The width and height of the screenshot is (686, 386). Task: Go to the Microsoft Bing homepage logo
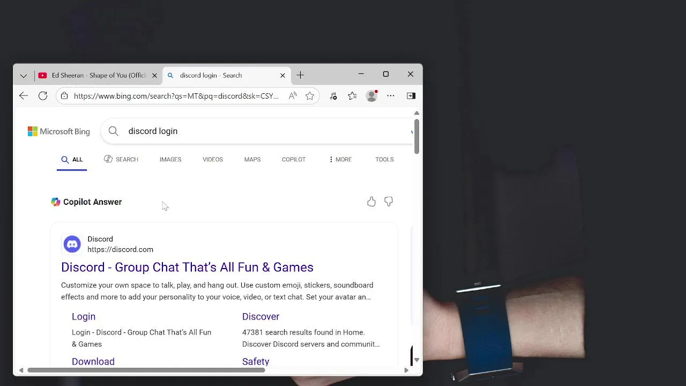tap(59, 131)
